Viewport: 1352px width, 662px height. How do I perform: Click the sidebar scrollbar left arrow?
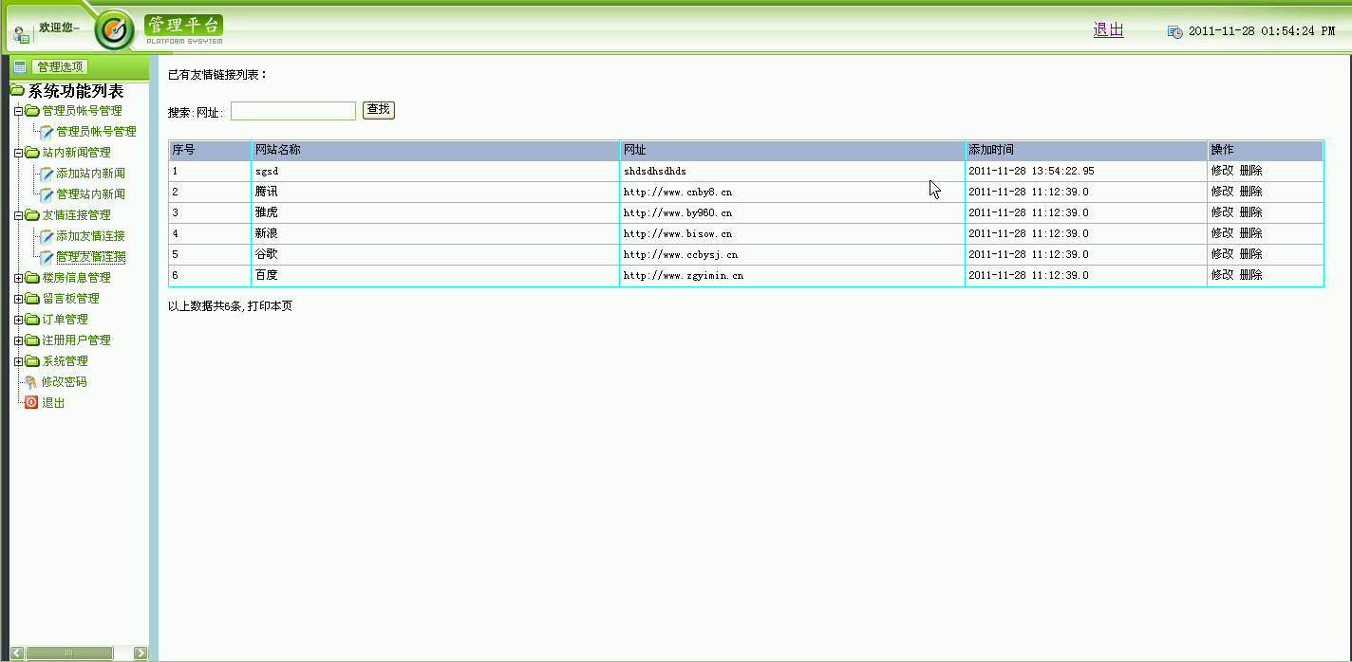tap(17, 653)
